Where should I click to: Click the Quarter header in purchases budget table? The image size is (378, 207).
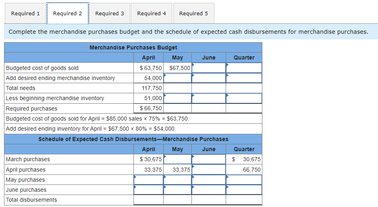click(x=244, y=58)
